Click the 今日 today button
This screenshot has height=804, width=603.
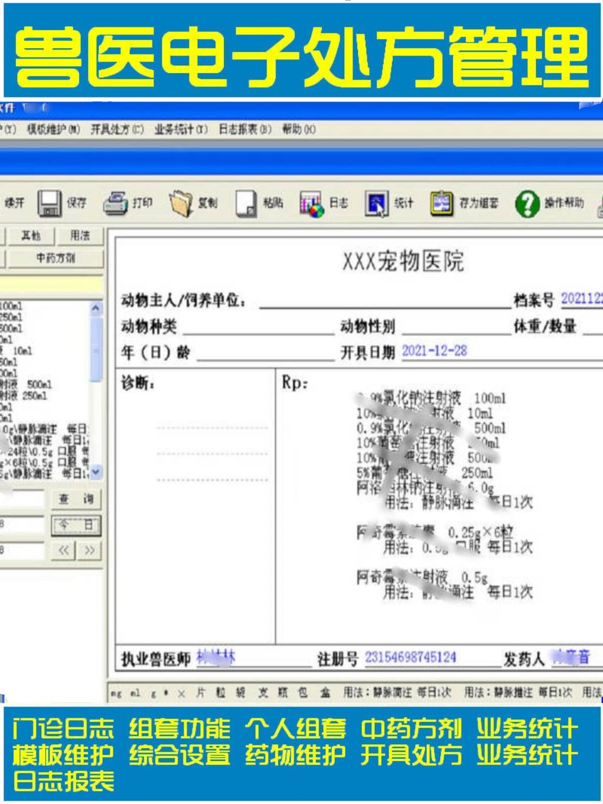pos(76,525)
